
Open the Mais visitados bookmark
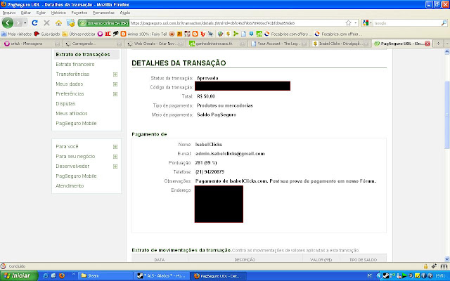tap(16, 34)
